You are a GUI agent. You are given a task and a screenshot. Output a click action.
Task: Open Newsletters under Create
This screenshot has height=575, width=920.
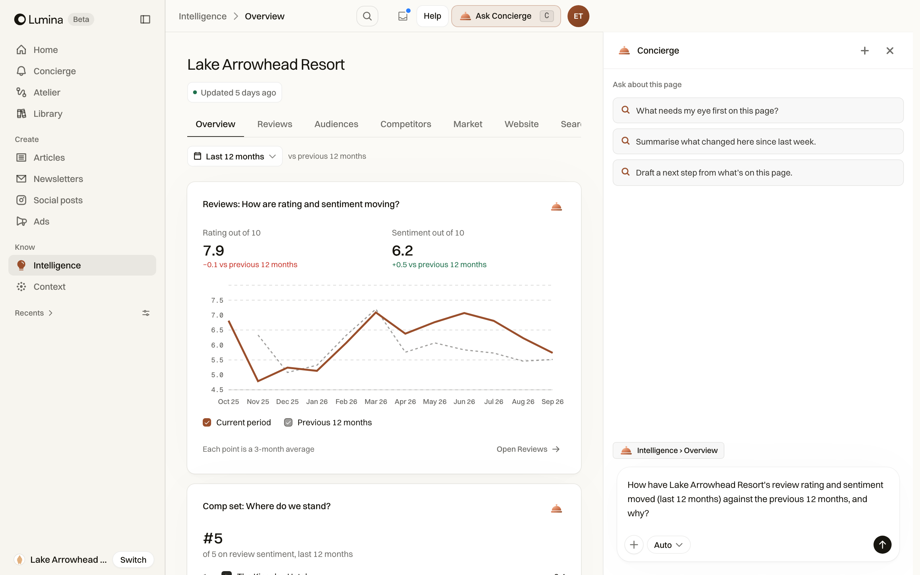tap(82, 179)
